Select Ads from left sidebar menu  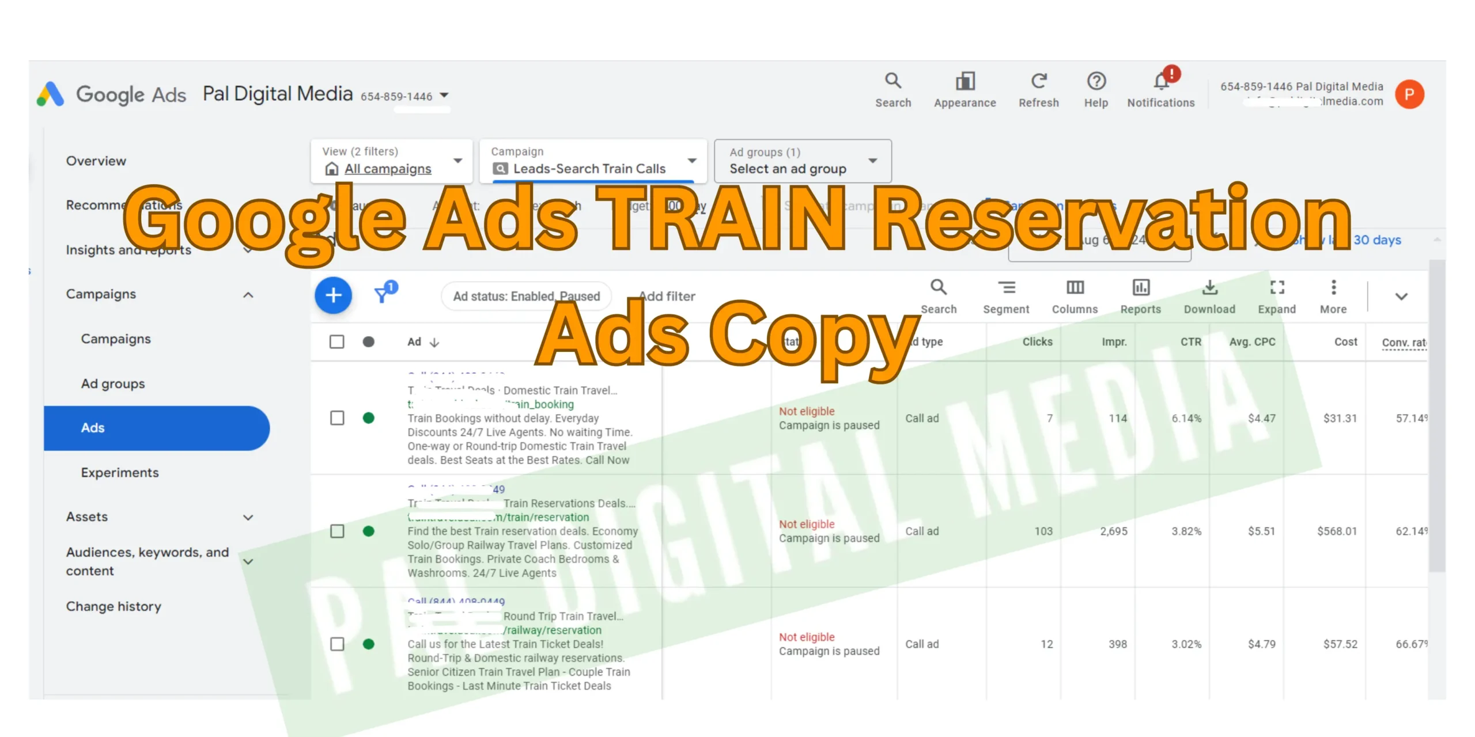coord(93,427)
